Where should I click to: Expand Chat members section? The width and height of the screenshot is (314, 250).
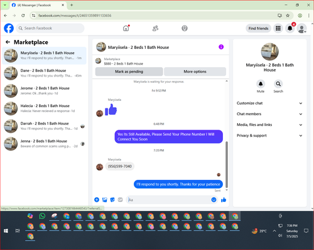click(x=269, y=114)
